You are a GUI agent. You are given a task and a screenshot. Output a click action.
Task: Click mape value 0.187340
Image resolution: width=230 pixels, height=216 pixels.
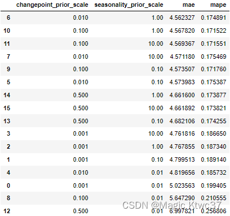tap(214, 146)
